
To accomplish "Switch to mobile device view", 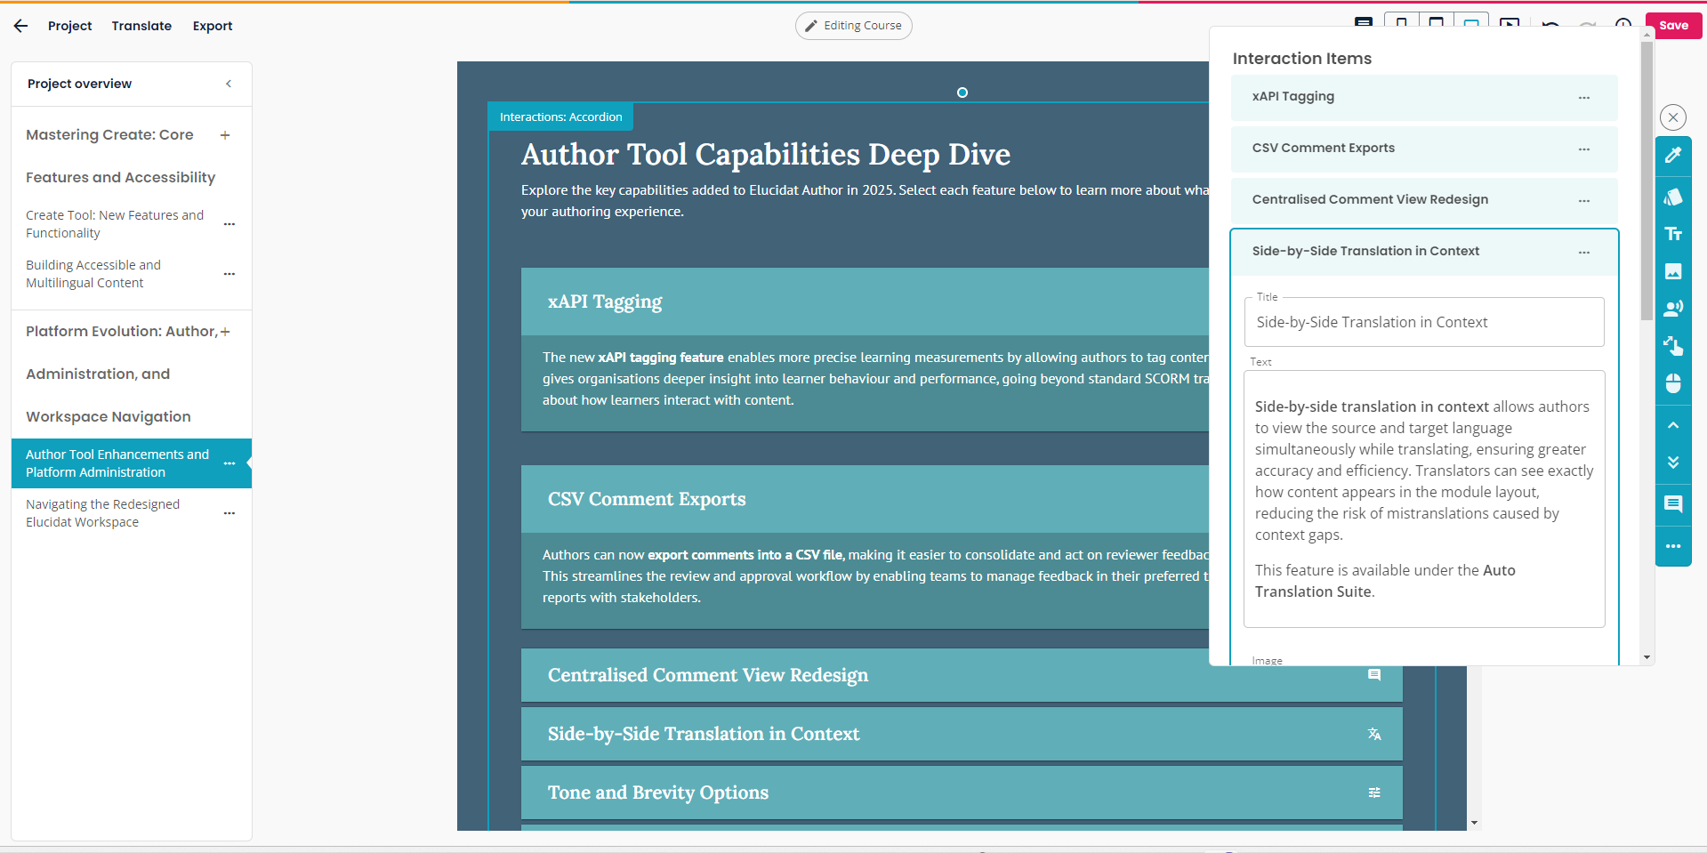I will pyautogui.click(x=1402, y=22).
